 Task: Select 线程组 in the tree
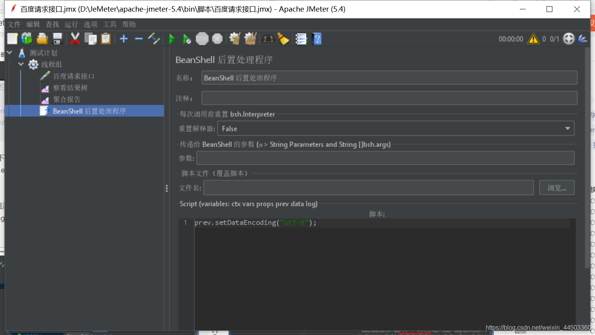52,64
